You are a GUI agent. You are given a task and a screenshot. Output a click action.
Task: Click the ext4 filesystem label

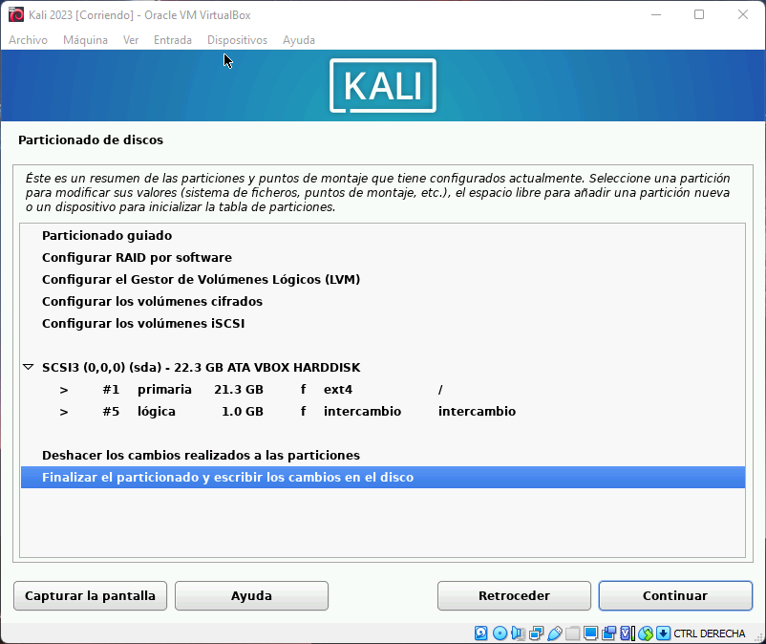click(338, 390)
